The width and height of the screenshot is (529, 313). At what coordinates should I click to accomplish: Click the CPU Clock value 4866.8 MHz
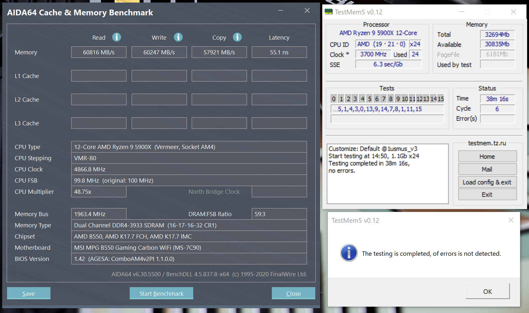[x=189, y=169]
